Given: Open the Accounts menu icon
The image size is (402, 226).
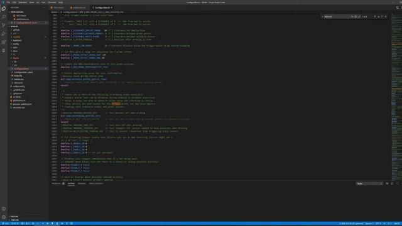Looking at the screenshot, I should (4, 209).
